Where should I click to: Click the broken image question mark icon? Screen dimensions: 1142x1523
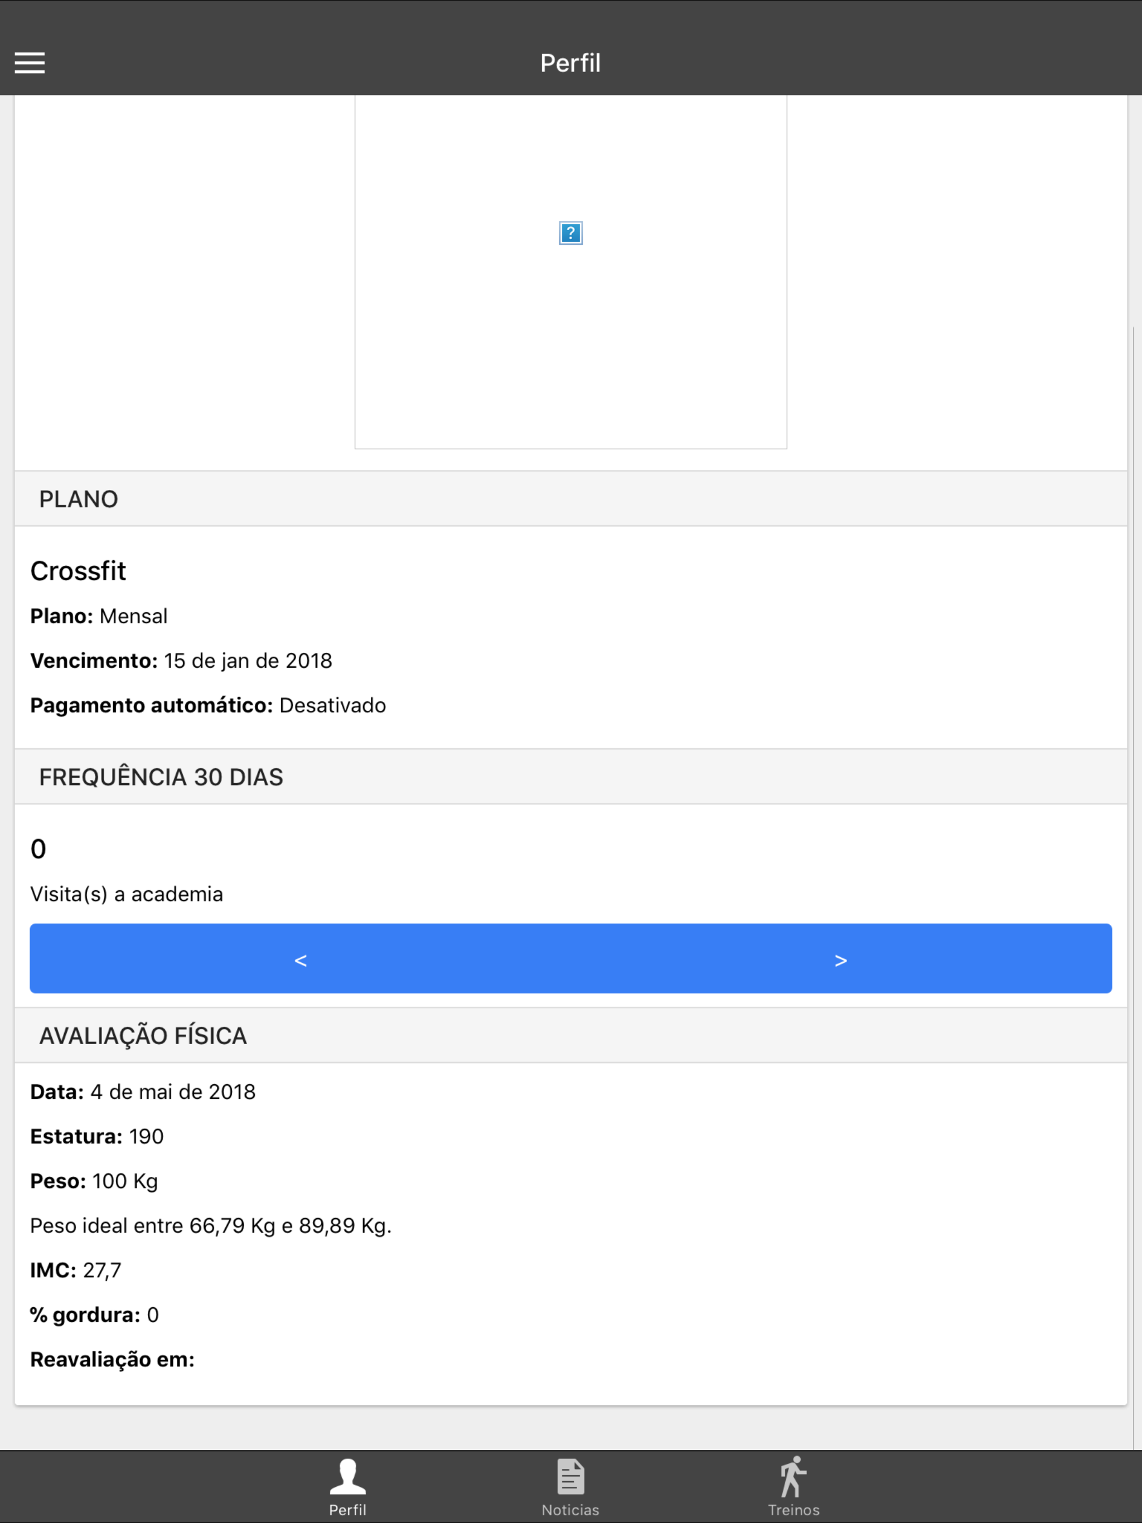(570, 234)
